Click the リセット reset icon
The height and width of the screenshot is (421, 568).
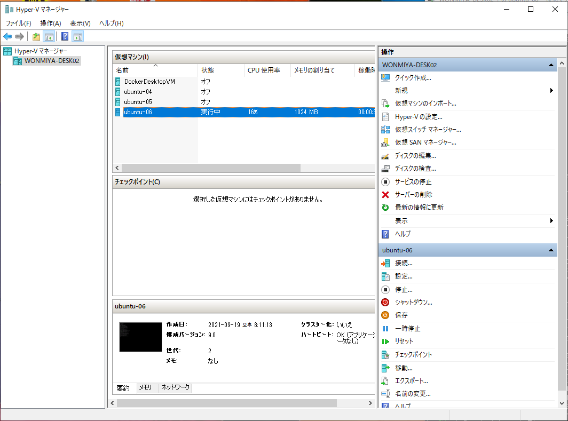[385, 341]
